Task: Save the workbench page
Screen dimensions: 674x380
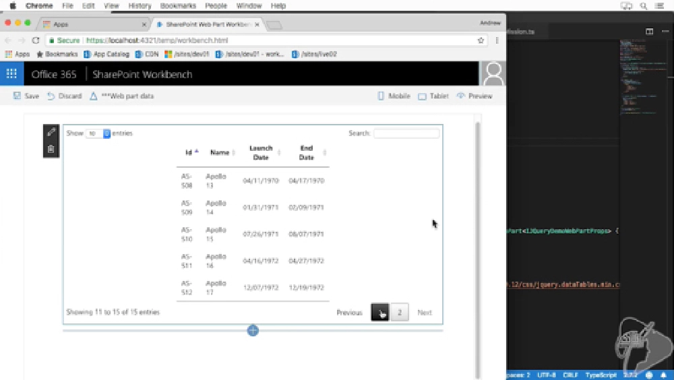Action: click(x=26, y=96)
